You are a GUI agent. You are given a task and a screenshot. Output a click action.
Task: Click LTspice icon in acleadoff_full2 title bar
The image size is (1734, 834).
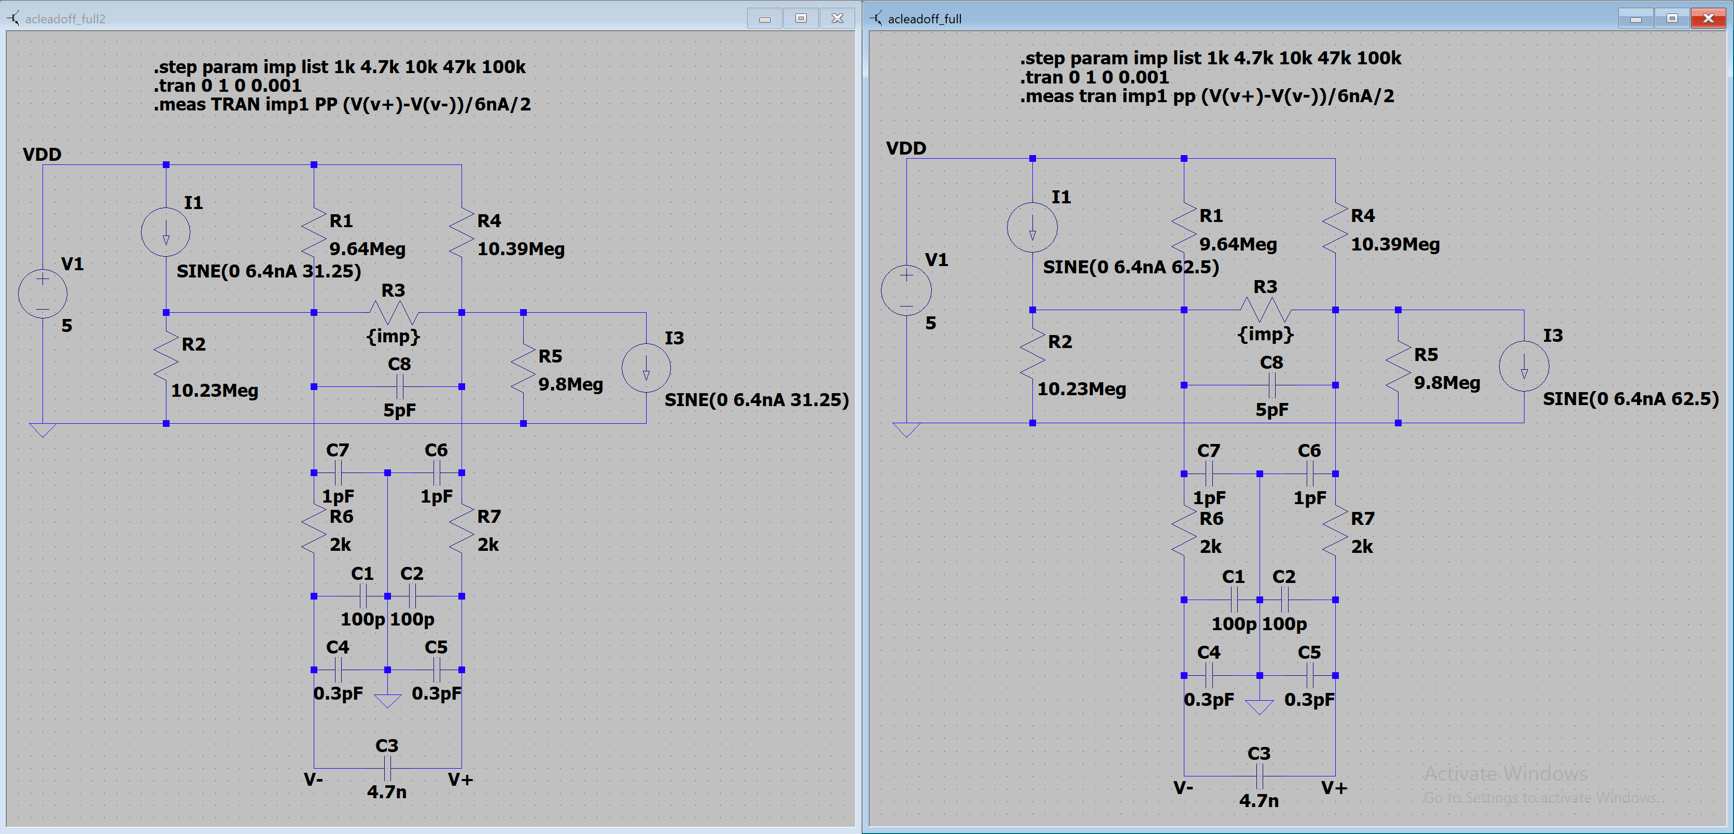13,18
